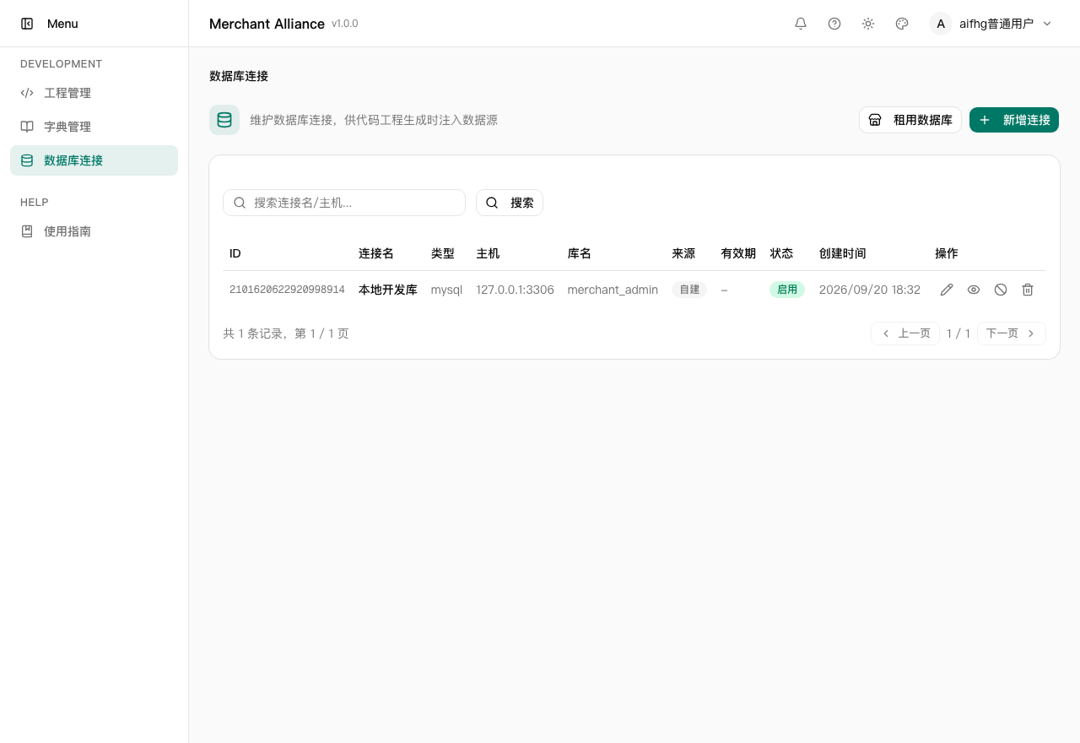Delete the 本地开发库 connection with the trash icon

tap(1028, 290)
